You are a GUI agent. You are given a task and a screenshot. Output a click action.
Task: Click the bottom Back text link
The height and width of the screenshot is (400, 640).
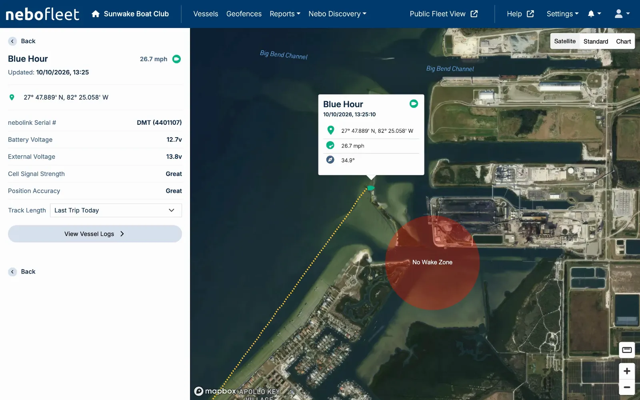pos(28,272)
